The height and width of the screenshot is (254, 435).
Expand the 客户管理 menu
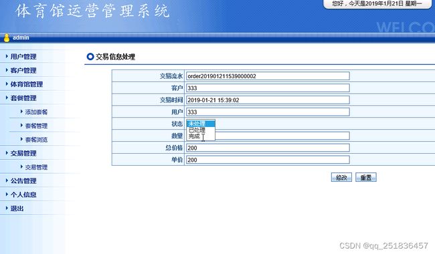pyautogui.click(x=23, y=70)
